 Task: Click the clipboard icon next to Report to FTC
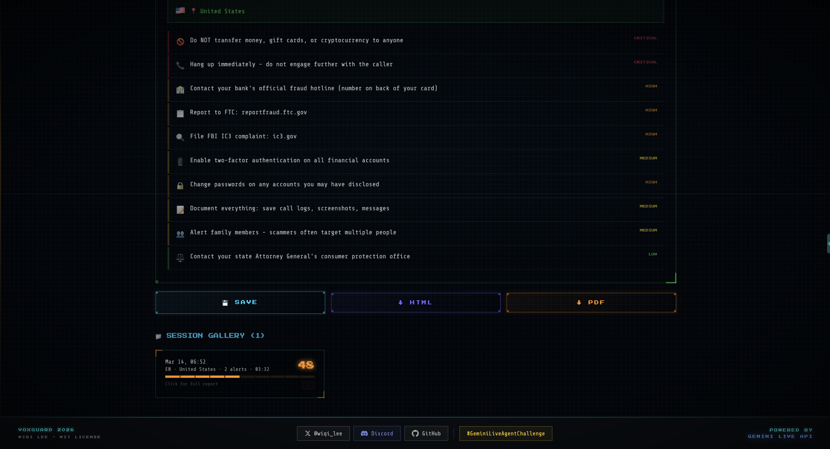click(x=180, y=113)
